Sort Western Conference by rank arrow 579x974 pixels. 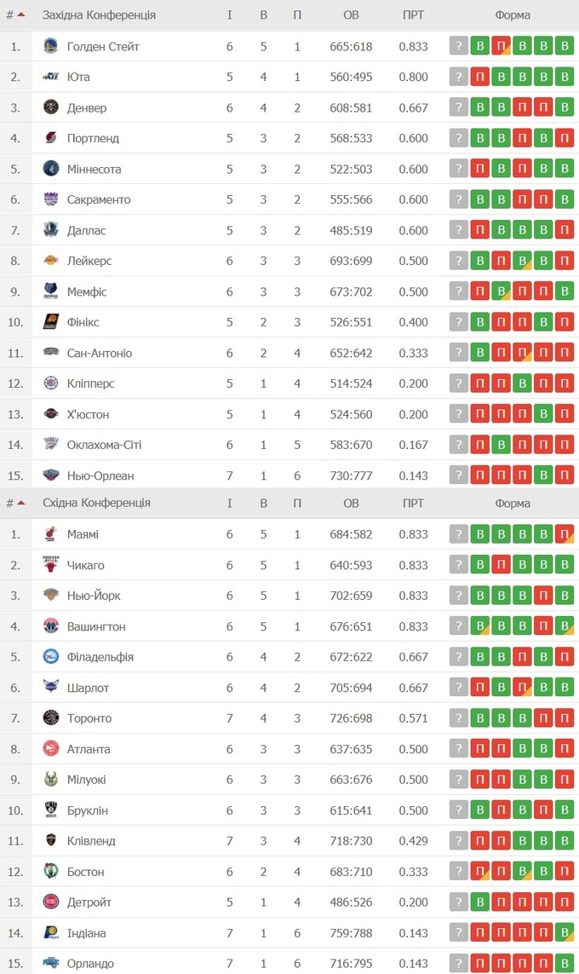click(x=20, y=14)
